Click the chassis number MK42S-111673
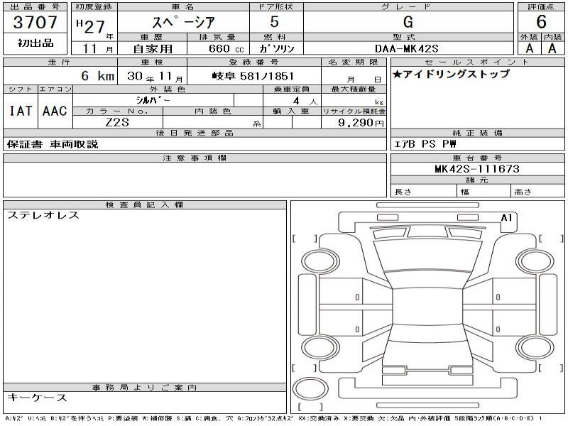The image size is (568, 426). pyautogui.click(x=476, y=169)
